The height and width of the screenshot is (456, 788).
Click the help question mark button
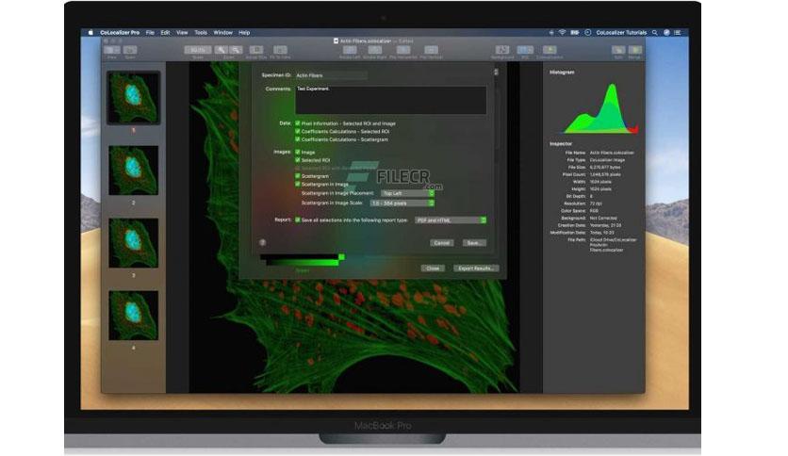(x=262, y=242)
